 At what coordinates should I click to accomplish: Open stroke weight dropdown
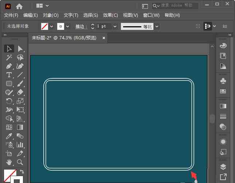coord(115,27)
